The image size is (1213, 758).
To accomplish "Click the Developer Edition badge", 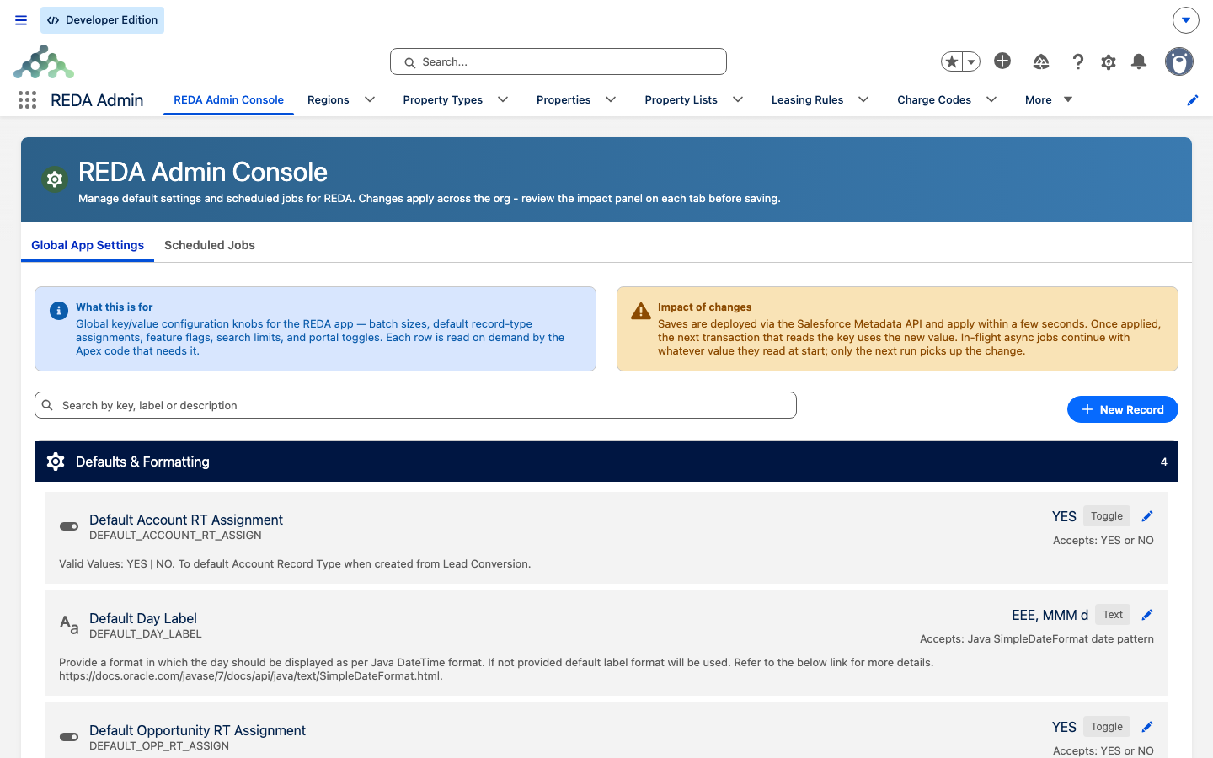I will pyautogui.click(x=103, y=20).
